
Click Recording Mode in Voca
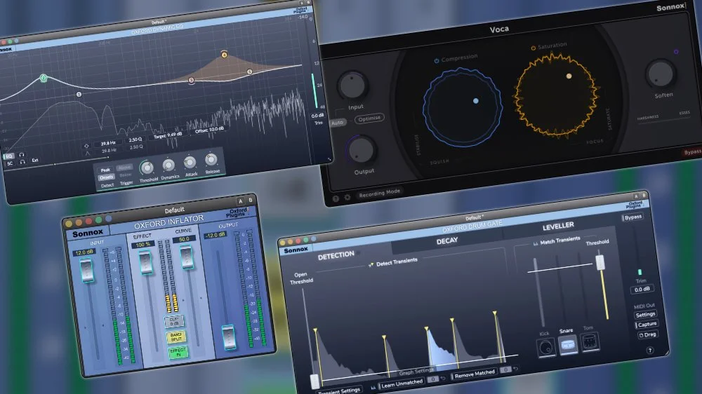[x=379, y=193]
